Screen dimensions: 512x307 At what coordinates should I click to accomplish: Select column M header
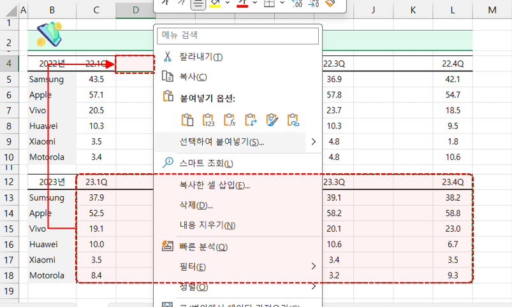[x=492, y=10]
